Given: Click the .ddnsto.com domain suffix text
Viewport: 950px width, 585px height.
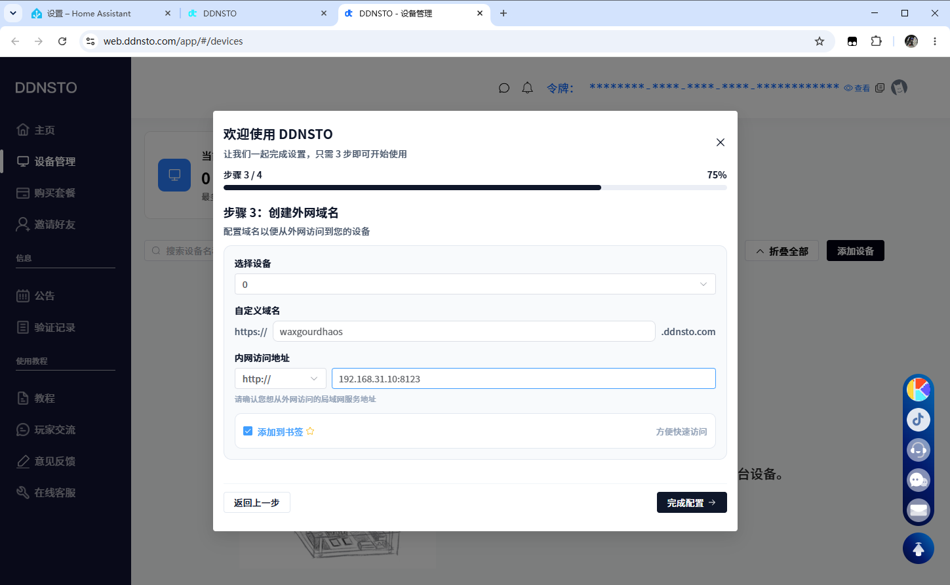Looking at the screenshot, I should coord(688,332).
